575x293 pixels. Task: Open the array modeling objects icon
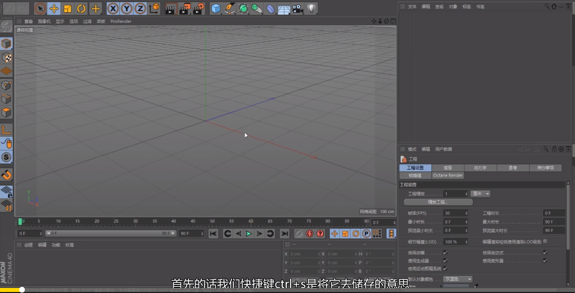click(257, 8)
